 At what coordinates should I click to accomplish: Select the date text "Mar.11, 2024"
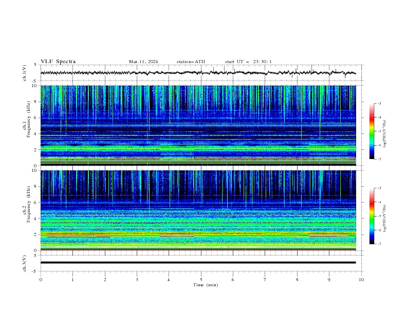143,62
